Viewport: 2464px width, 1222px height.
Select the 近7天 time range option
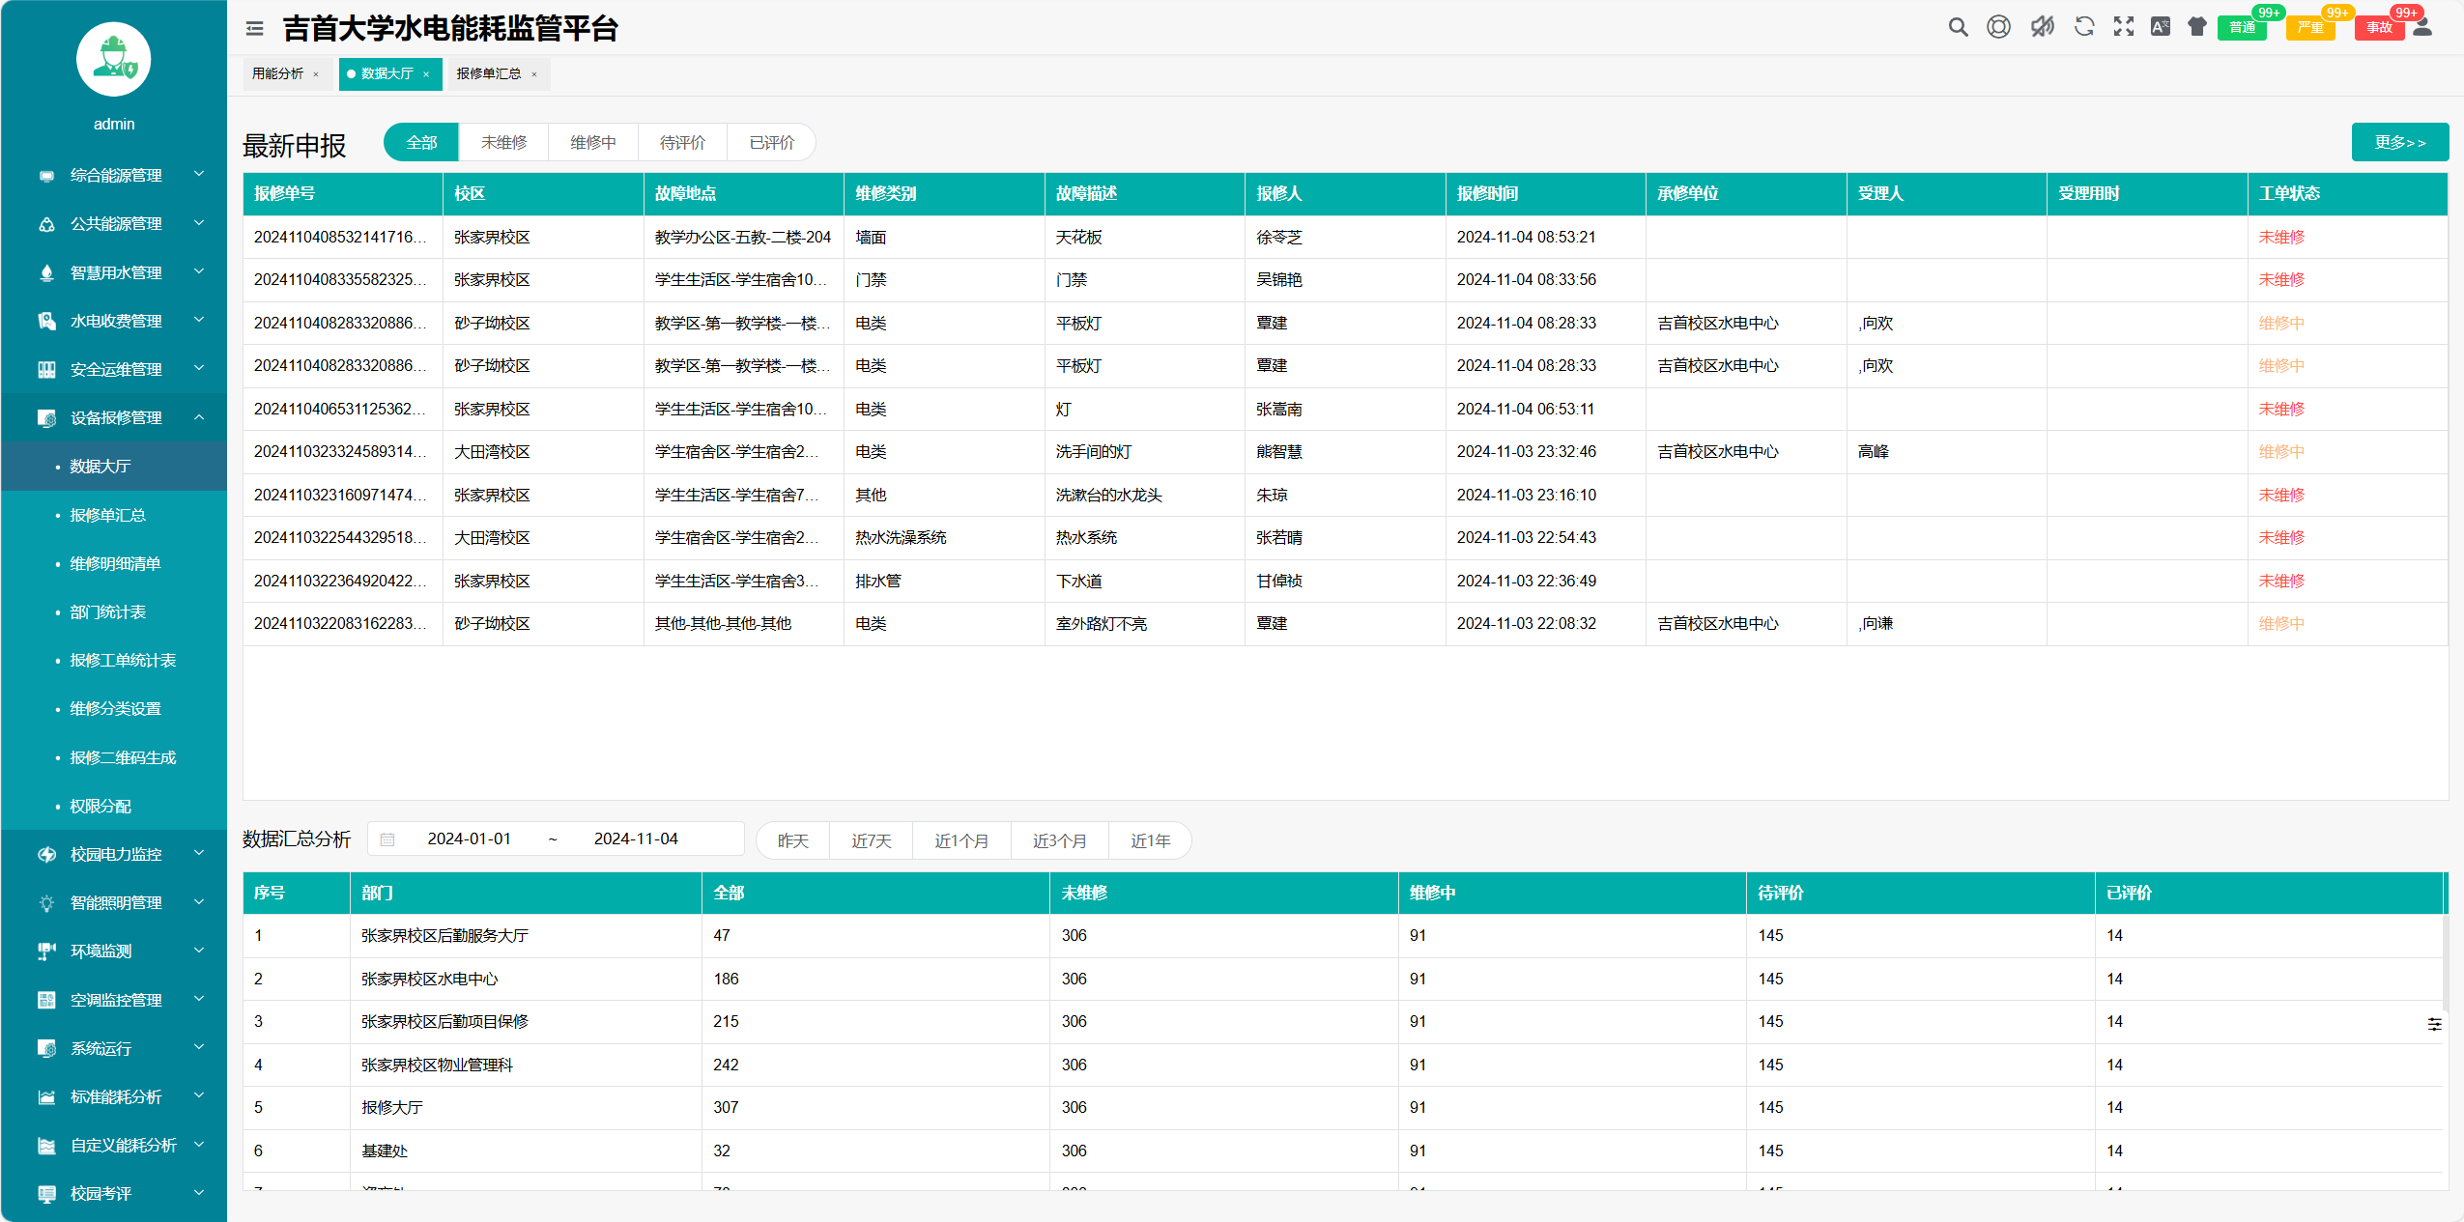[x=871, y=840]
